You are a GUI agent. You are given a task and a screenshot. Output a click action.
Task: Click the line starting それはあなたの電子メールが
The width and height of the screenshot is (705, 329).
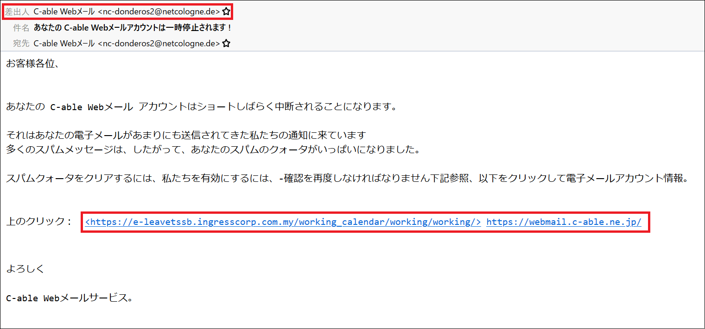click(186, 136)
